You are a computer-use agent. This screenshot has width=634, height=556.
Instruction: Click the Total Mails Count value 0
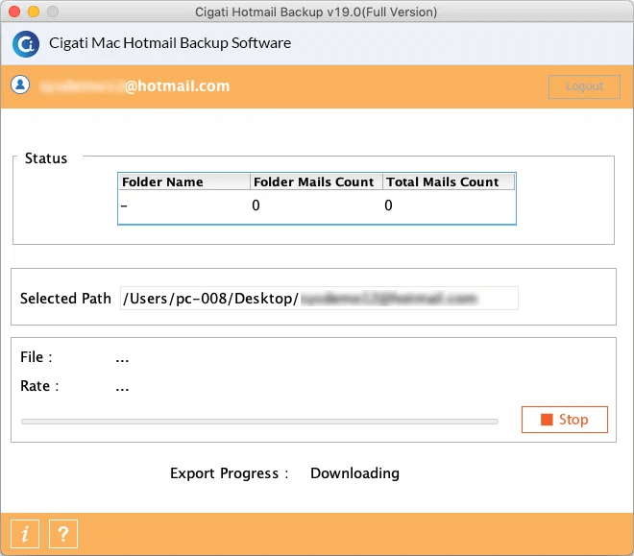tap(388, 205)
